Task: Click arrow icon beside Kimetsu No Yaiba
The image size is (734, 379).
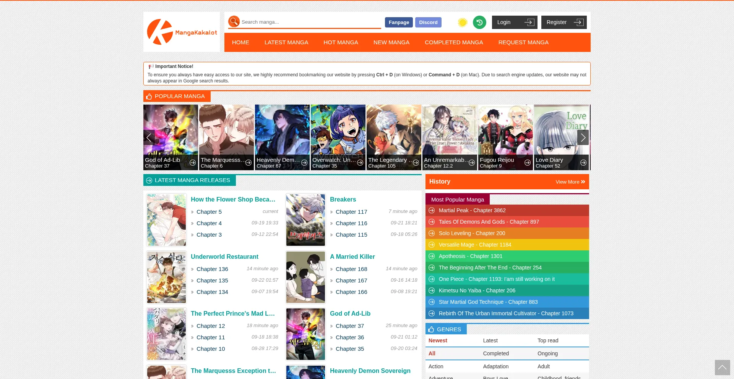Action: [432, 290]
